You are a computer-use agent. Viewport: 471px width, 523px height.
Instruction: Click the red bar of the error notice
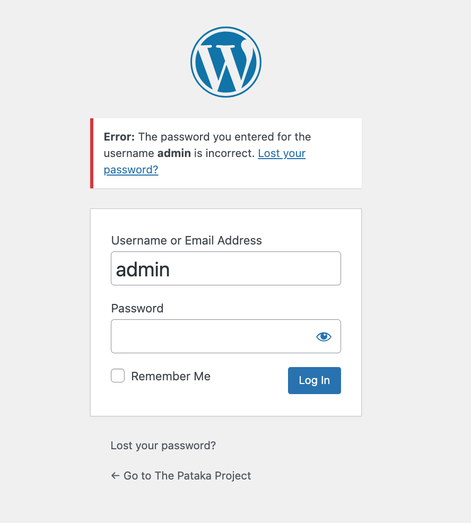point(92,153)
